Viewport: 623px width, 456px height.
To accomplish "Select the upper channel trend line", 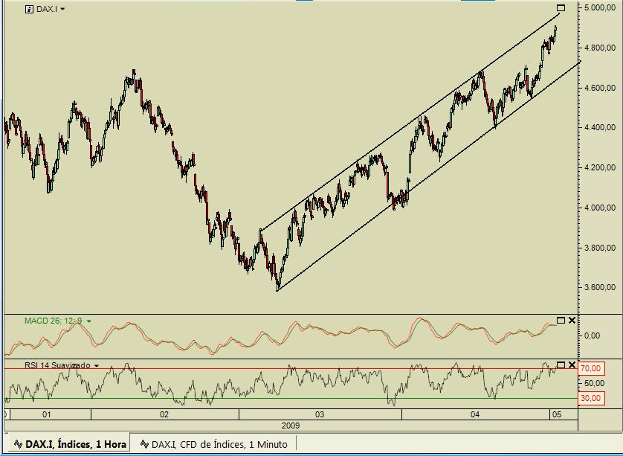I will pos(409,123).
